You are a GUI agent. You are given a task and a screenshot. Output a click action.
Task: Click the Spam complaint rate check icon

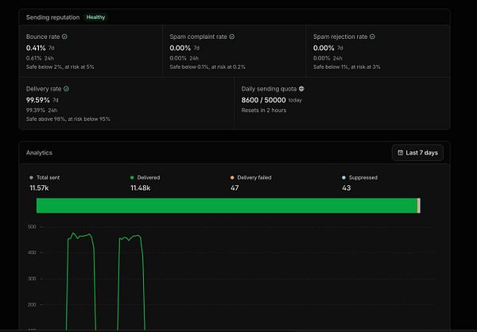click(x=232, y=37)
